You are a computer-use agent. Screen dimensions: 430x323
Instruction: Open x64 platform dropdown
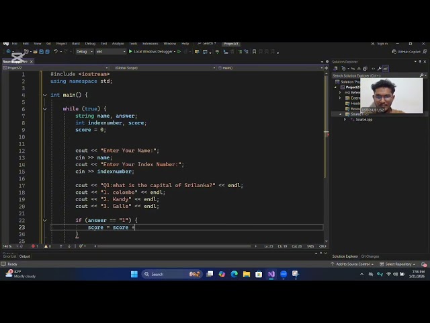[110, 51]
